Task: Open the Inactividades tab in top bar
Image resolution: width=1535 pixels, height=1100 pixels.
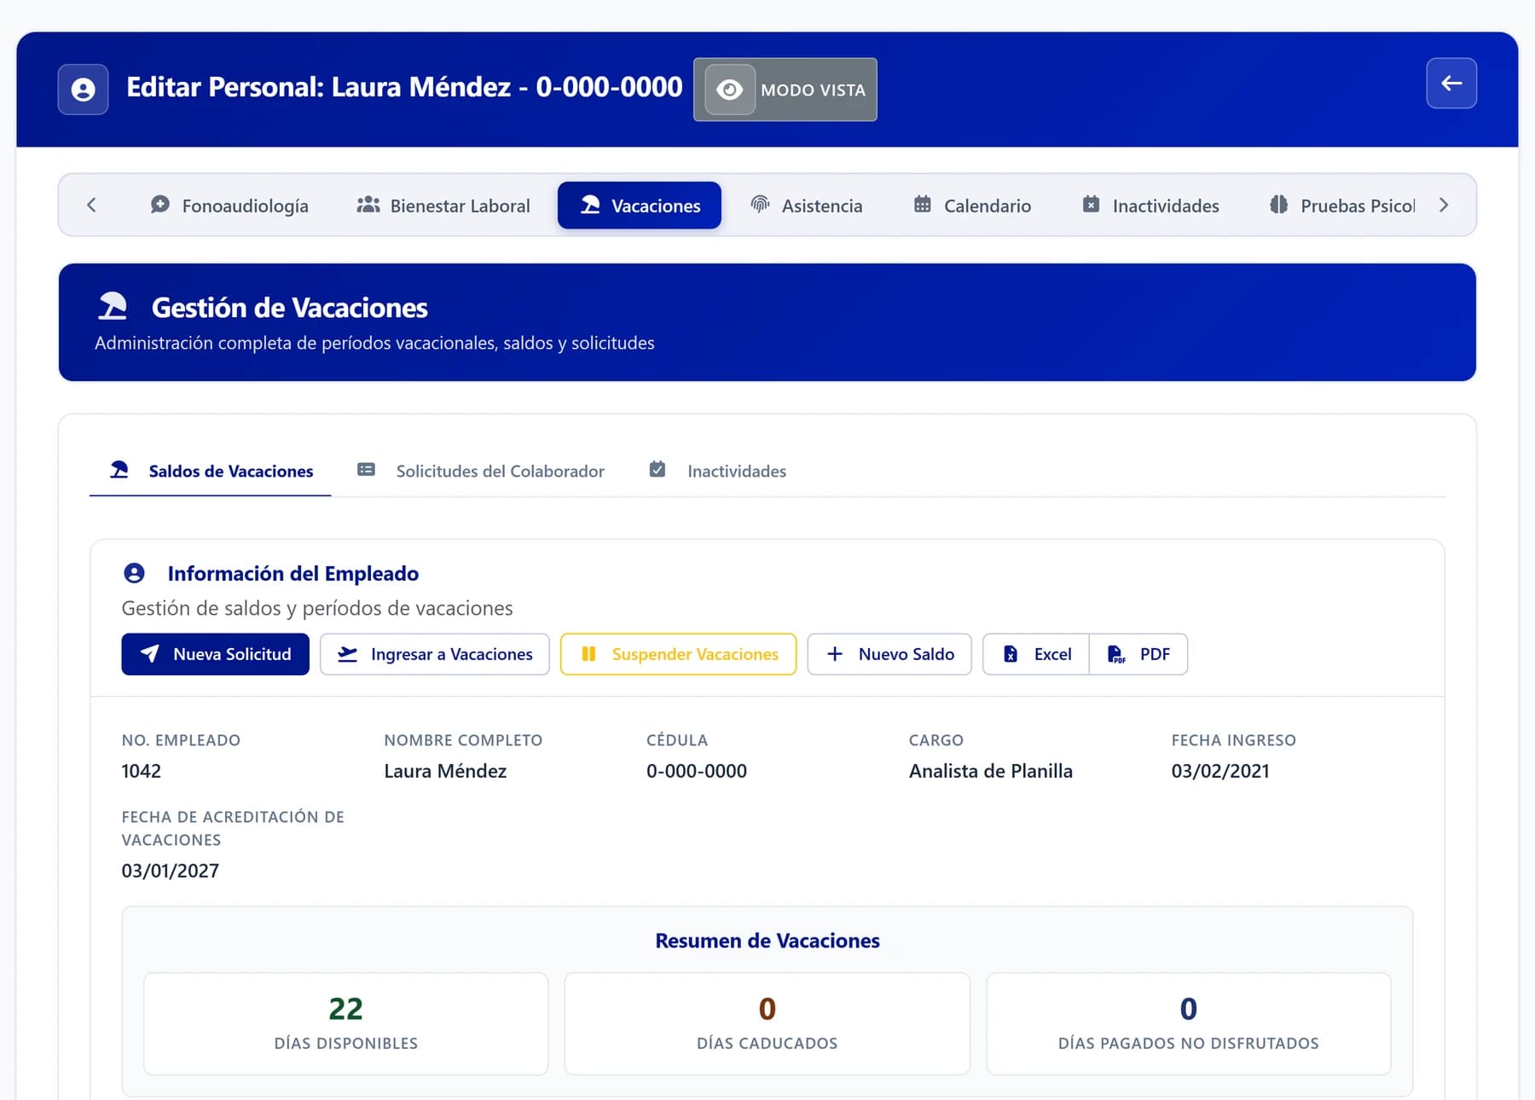Action: (x=1150, y=206)
